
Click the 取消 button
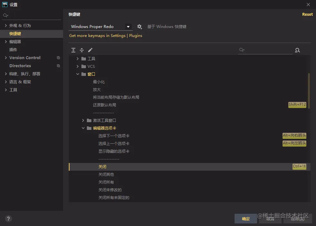pyautogui.click(x=270, y=219)
